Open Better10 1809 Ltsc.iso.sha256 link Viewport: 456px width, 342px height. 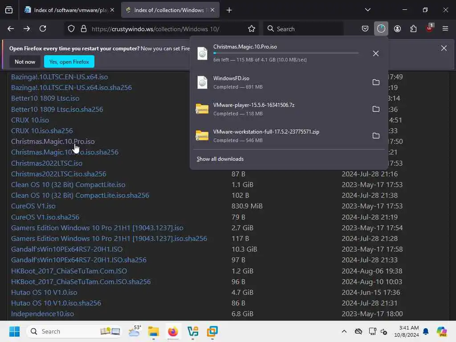click(57, 110)
